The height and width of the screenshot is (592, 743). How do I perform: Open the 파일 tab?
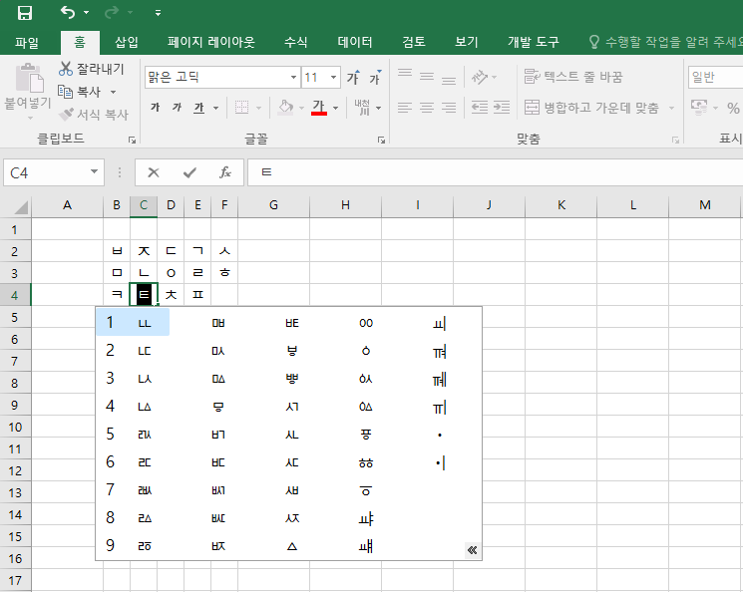[27, 43]
